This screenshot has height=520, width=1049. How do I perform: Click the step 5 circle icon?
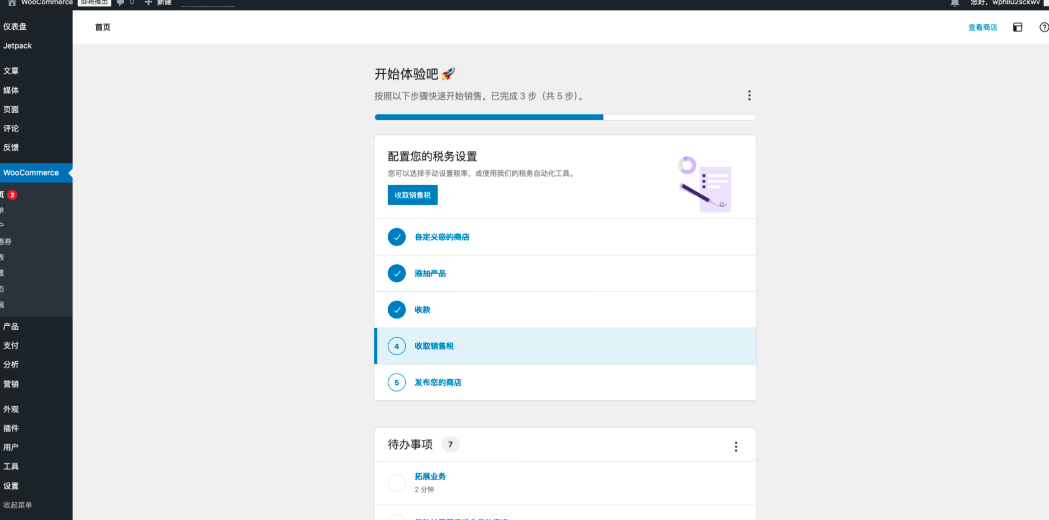click(397, 383)
